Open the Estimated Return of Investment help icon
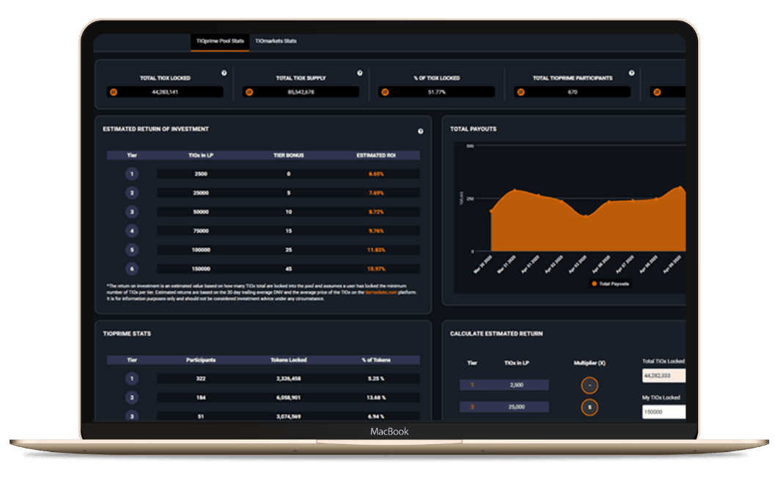783x477 pixels. pyautogui.click(x=420, y=131)
